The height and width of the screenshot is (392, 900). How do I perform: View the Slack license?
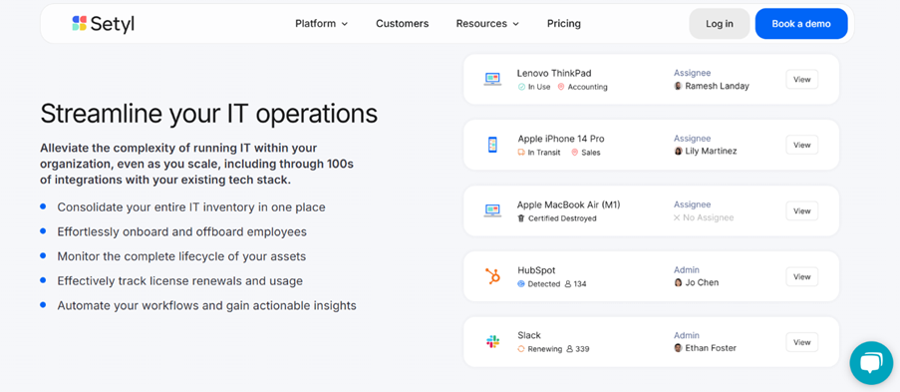[802, 342]
